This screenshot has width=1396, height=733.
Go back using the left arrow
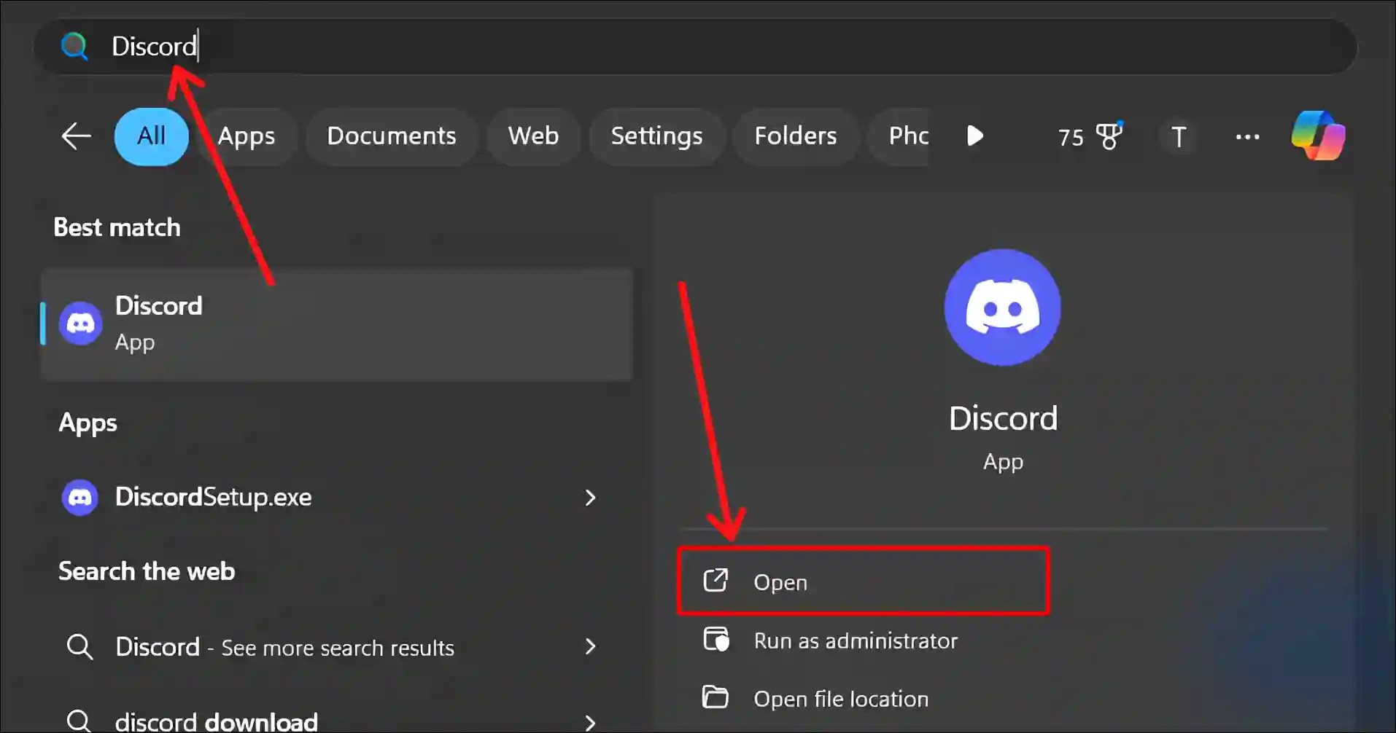[x=76, y=136]
